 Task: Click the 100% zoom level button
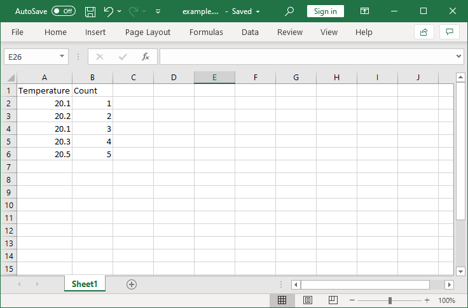(446, 300)
